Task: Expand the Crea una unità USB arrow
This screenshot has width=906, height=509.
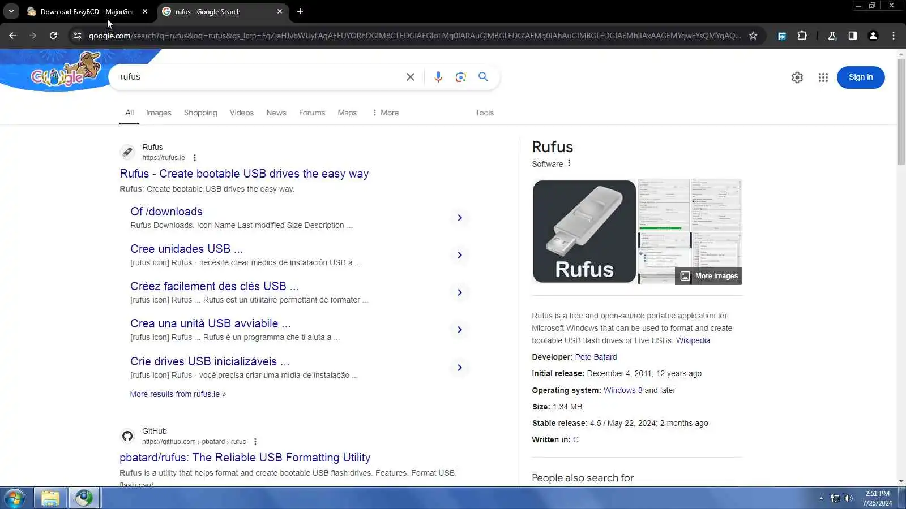Action: pos(459,330)
